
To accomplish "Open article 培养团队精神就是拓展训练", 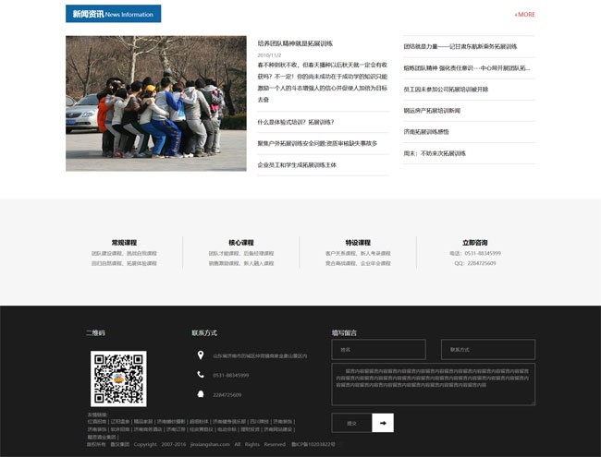I will (295, 43).
